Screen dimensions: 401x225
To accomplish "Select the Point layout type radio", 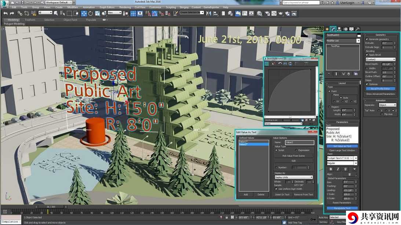I will pos(329,91).
